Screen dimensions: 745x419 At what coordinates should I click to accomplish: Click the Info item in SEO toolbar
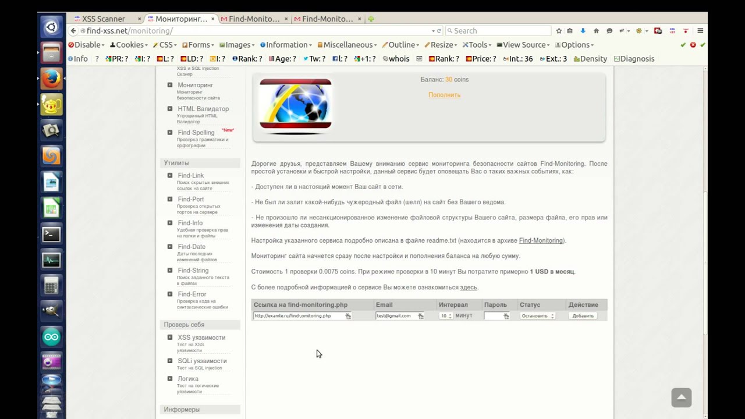coord(78,59)
